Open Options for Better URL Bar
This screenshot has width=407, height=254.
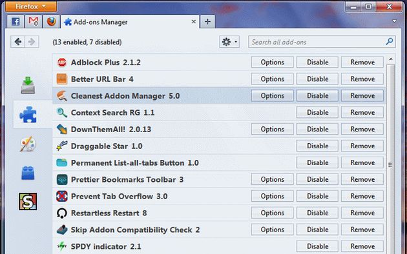[272, 79]
